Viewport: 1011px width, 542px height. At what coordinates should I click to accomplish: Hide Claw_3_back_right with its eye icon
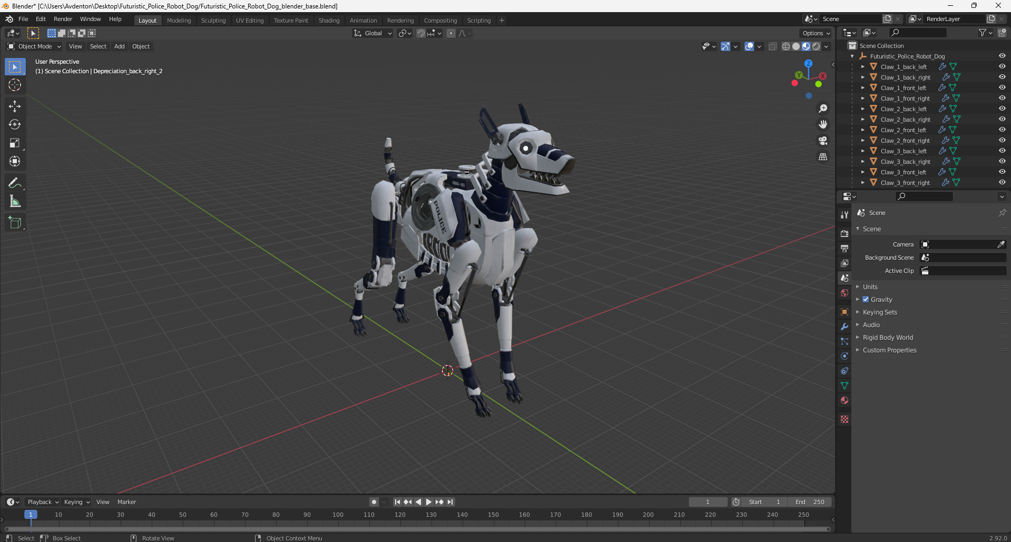click(x=1002, y=161)
